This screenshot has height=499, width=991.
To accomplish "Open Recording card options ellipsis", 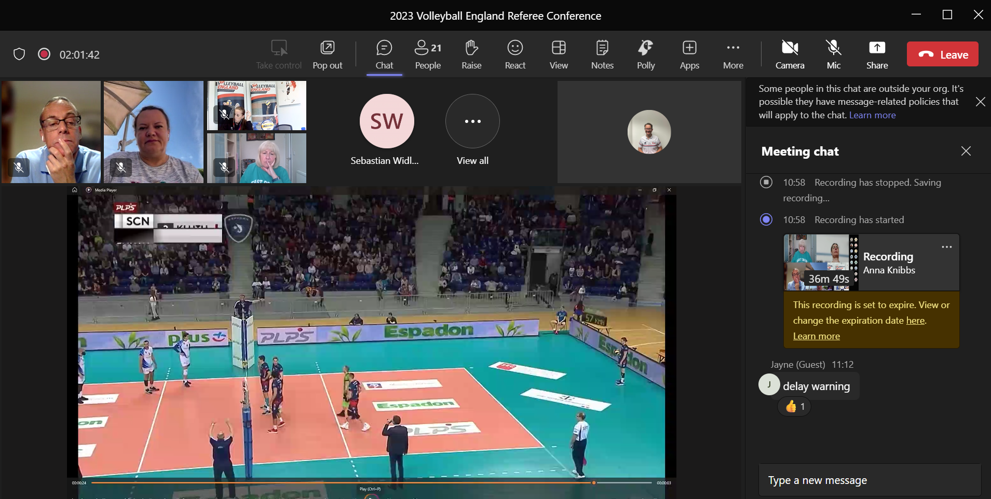I will (946, 247).
